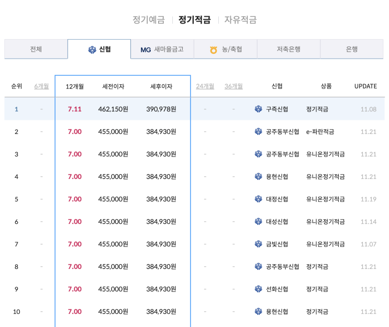Open the 은행 tab

(x=352, y=49)
